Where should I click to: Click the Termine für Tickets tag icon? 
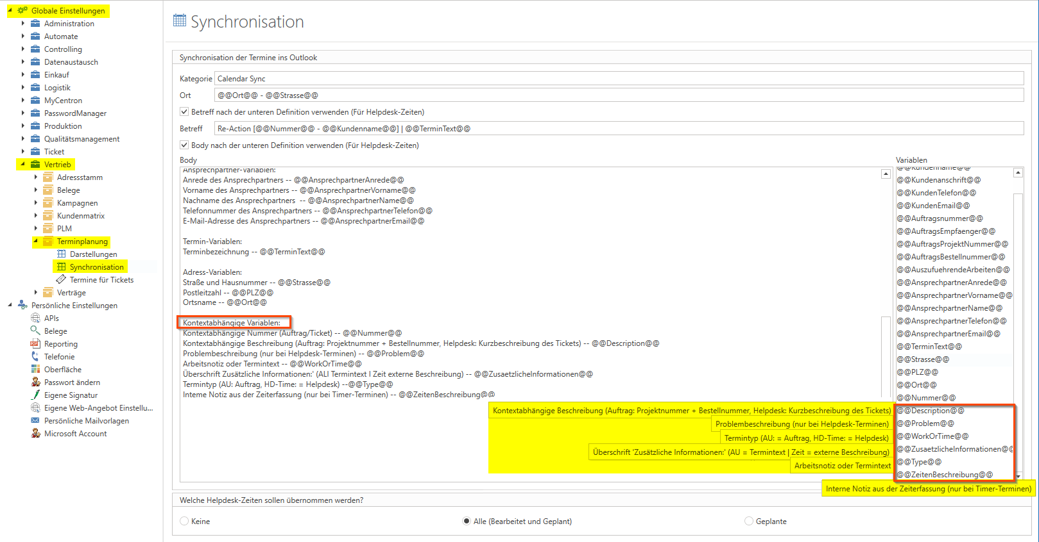coord(61,280)
